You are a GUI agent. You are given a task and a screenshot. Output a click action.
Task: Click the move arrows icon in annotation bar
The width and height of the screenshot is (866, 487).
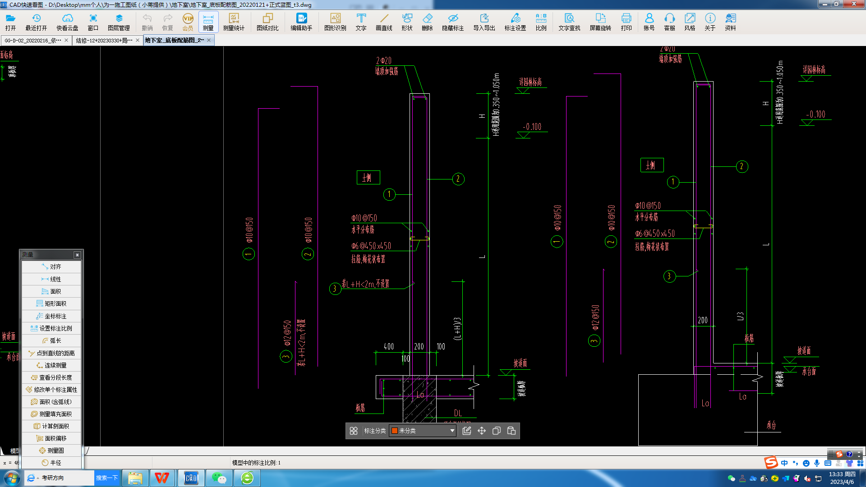pyautogui.click(x=482, y=431)
